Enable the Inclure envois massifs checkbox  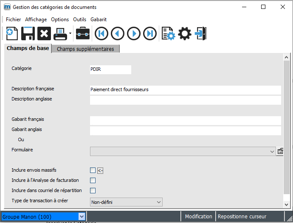pyautogui.click(x=93, y=170)
